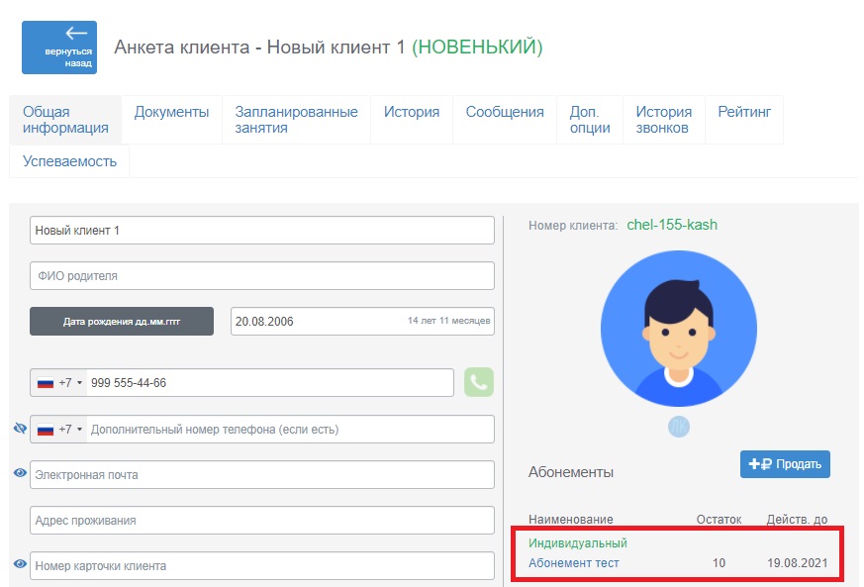Click the Наименование column header
This screenshot has width=864, height=587.
(x=571, y=520)
